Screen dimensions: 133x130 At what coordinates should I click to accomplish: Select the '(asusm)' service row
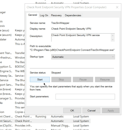coord(6,35)
